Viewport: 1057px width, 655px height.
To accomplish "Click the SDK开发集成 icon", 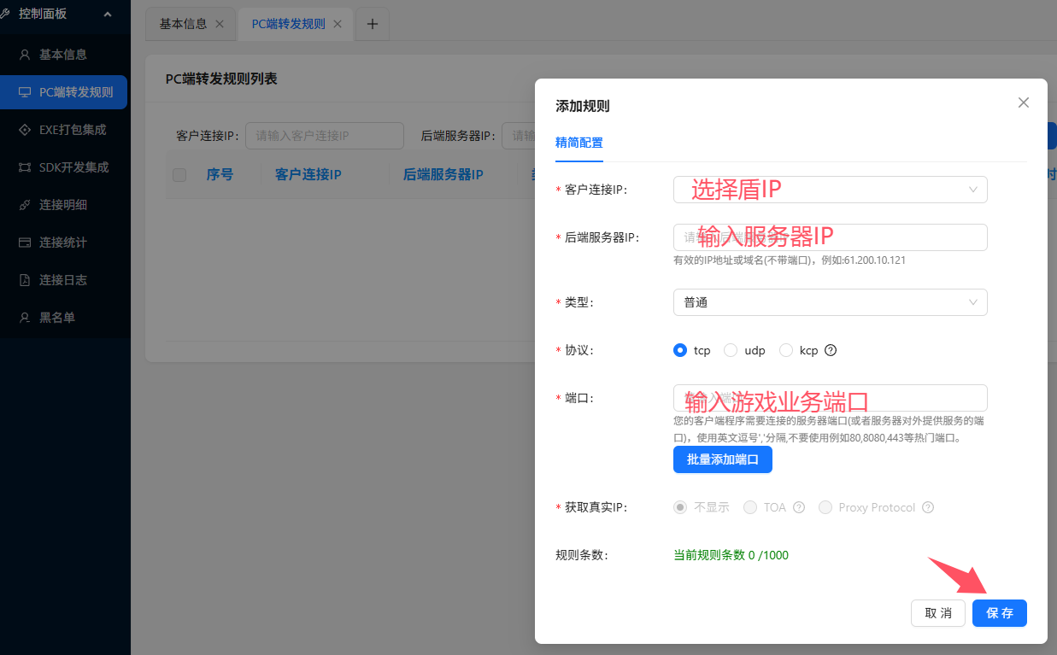I will coord(25,167).
